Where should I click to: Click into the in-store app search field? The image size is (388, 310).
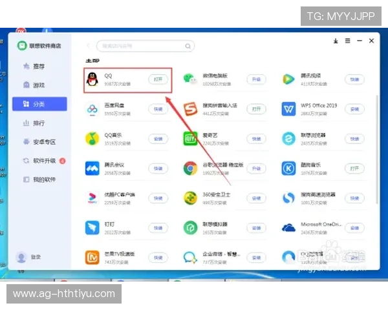pos(145,46)
